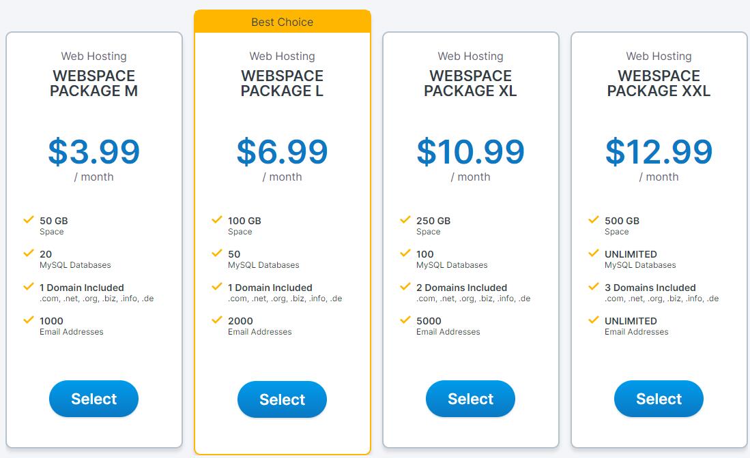This screenshot has width=750, height=458.
Task: Click the WEBSPACE PACKAGE XL heading
Action: tap(471, 83)
